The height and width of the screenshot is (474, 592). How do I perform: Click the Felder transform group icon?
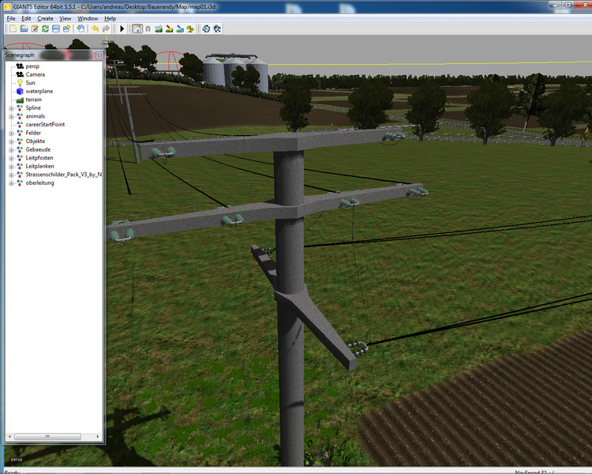tap(20, 133)
